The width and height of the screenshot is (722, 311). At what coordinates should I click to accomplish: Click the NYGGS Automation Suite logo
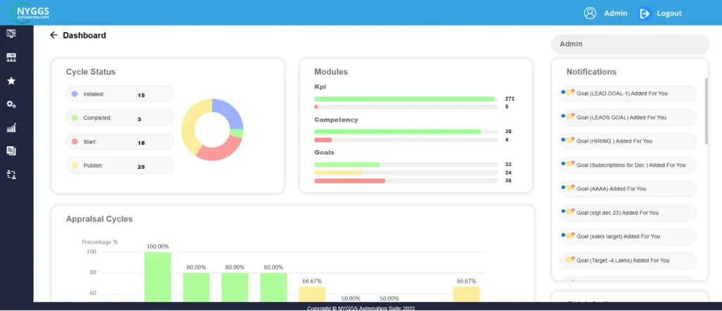[x=30, y=13]
